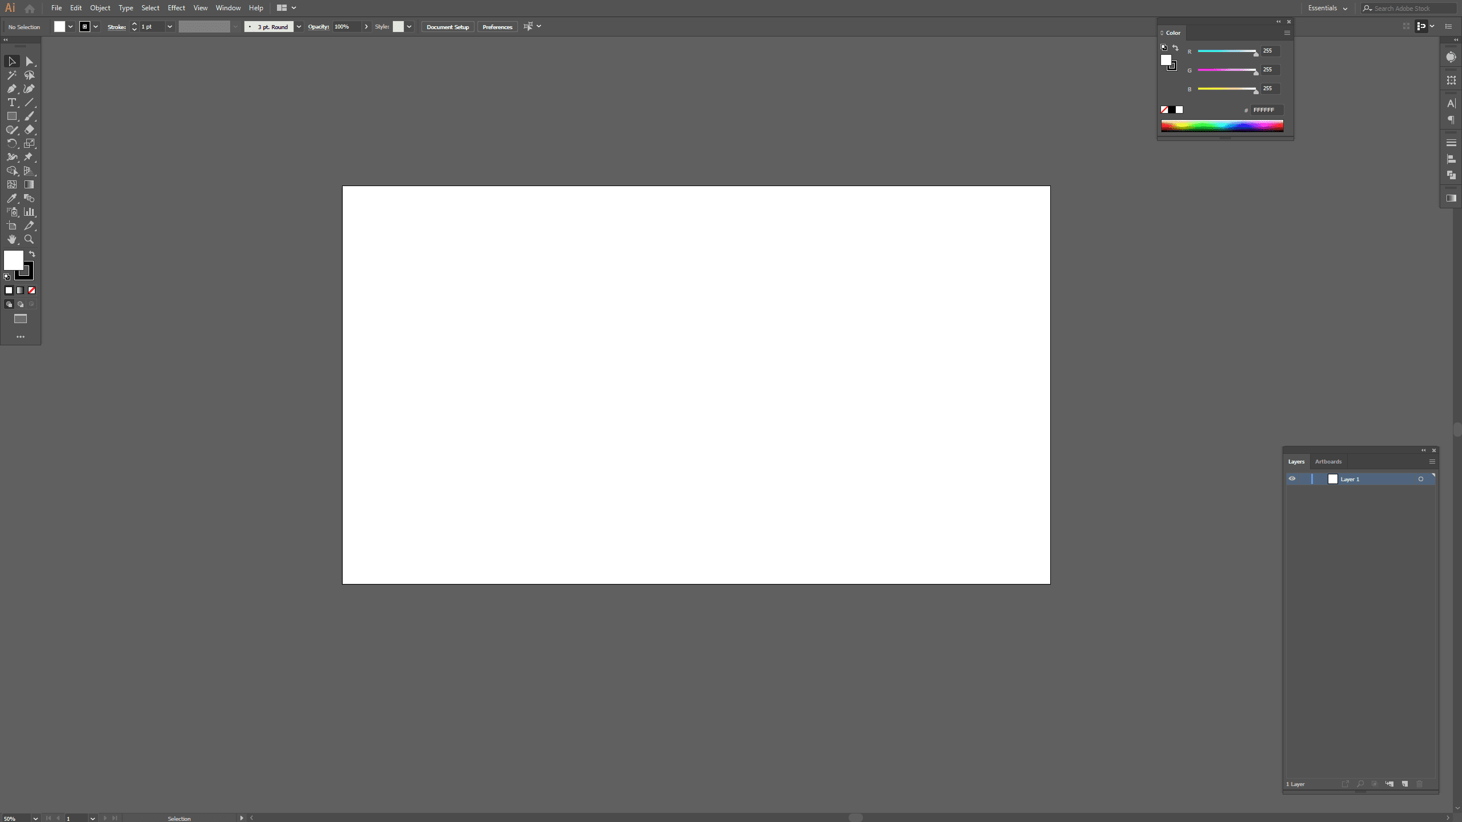Screen dimensions: 1462x822
Task: Select the Eyedropper tool
Action: [x=12, y=198]
